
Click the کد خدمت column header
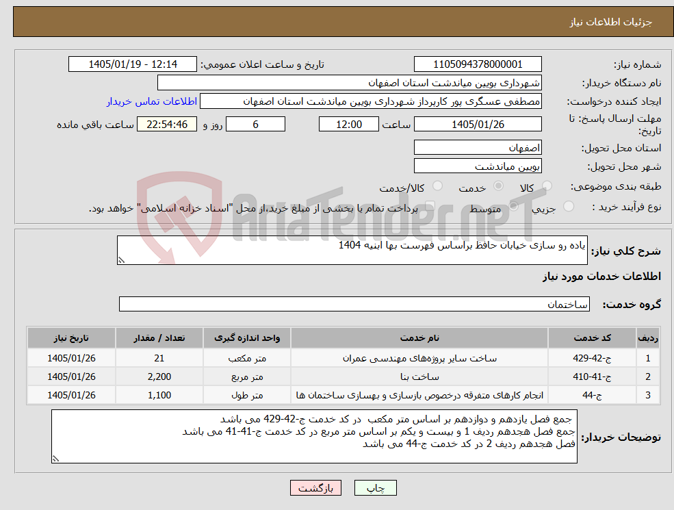pos(592,338)
